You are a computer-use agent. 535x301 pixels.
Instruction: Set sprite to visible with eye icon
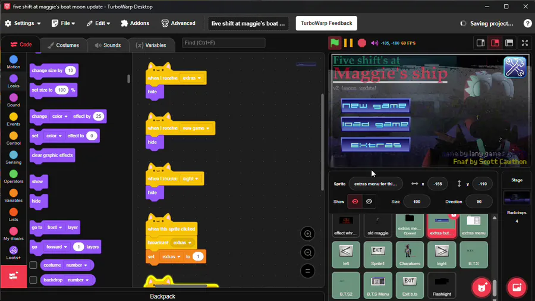[355, 201]
